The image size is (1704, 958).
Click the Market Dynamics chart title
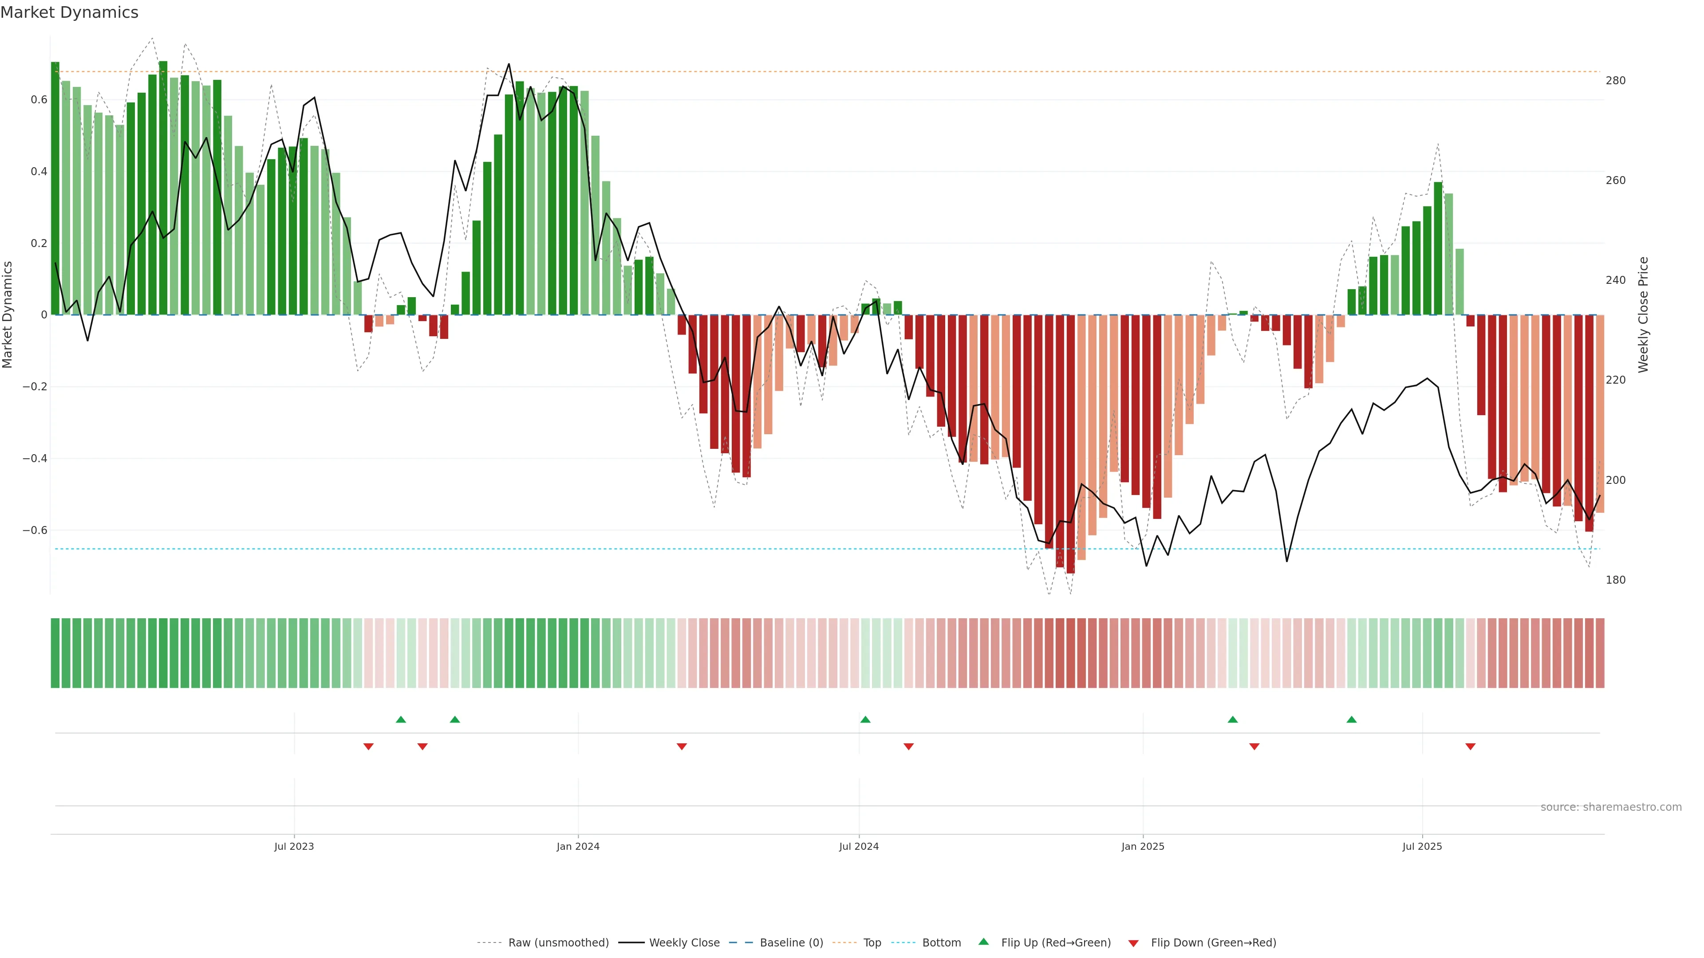point(70,12)
